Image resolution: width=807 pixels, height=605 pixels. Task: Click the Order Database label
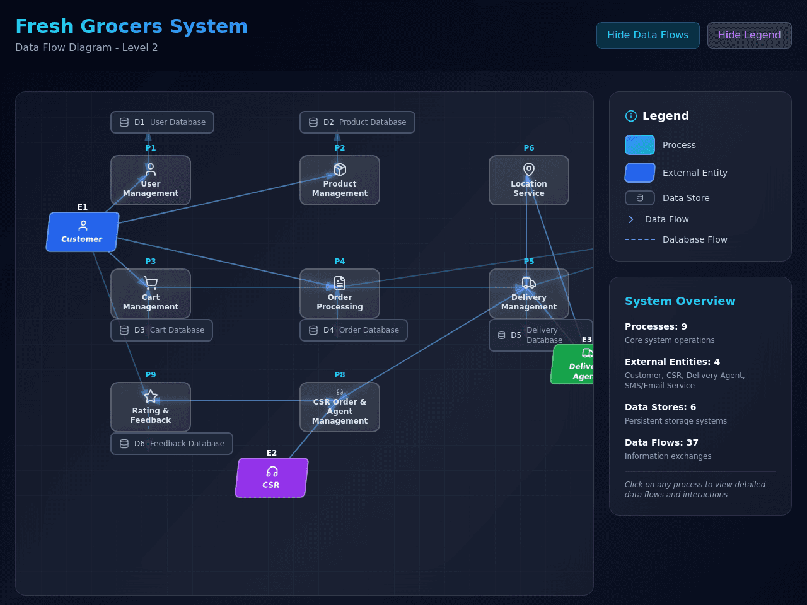pyautogui.click(x=369, y=330)
